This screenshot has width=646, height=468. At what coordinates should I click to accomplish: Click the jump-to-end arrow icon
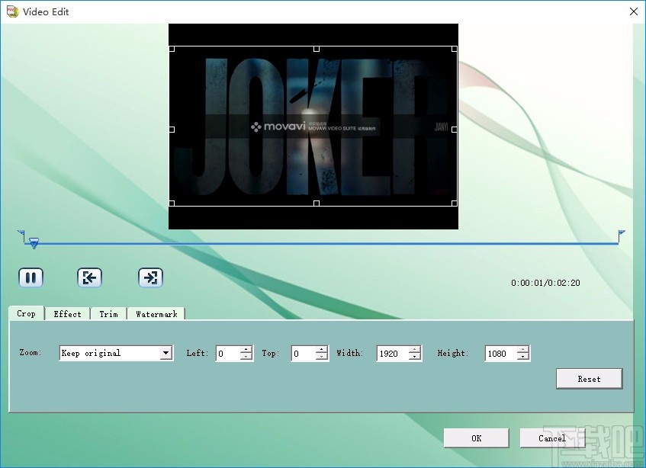click(x=150, y=277)
